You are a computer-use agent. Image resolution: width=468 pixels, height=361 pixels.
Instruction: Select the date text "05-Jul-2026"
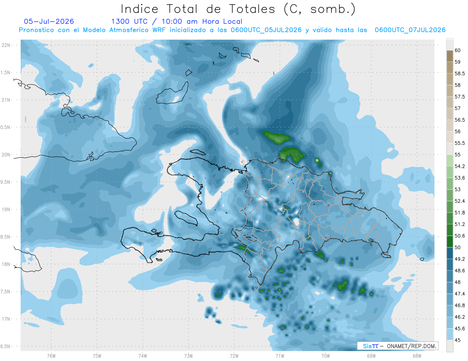pyautogui.click(x=49, y=21)
